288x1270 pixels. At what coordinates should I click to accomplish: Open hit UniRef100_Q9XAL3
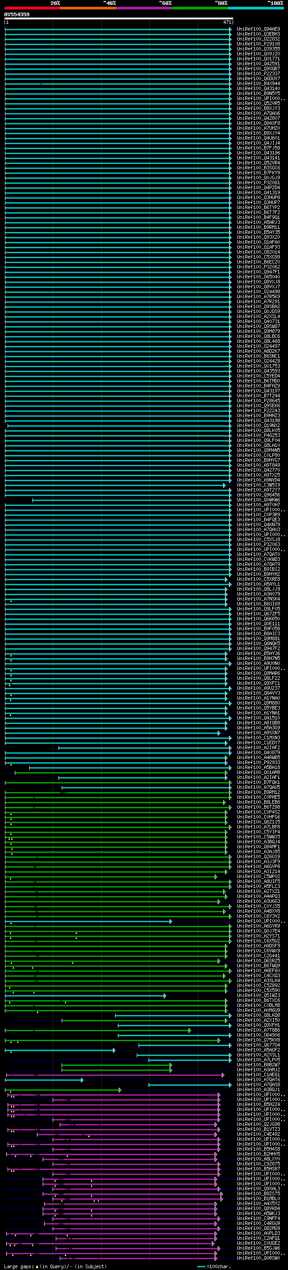click(x=258, y=1188)
